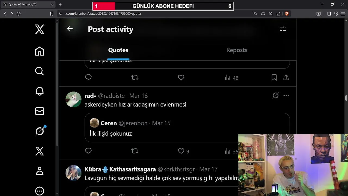Open Premium X icon below Grok
Viewport: 348px width, 196px height.
click(x=40, y=151)
